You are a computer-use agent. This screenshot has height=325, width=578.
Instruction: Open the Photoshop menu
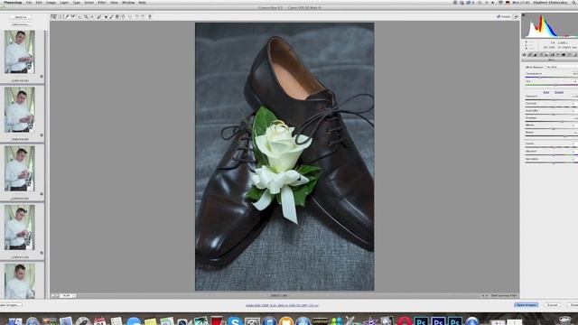[13, 2]
